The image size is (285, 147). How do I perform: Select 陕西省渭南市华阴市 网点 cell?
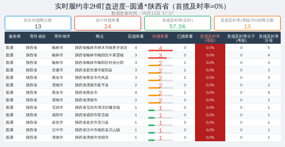92,138
